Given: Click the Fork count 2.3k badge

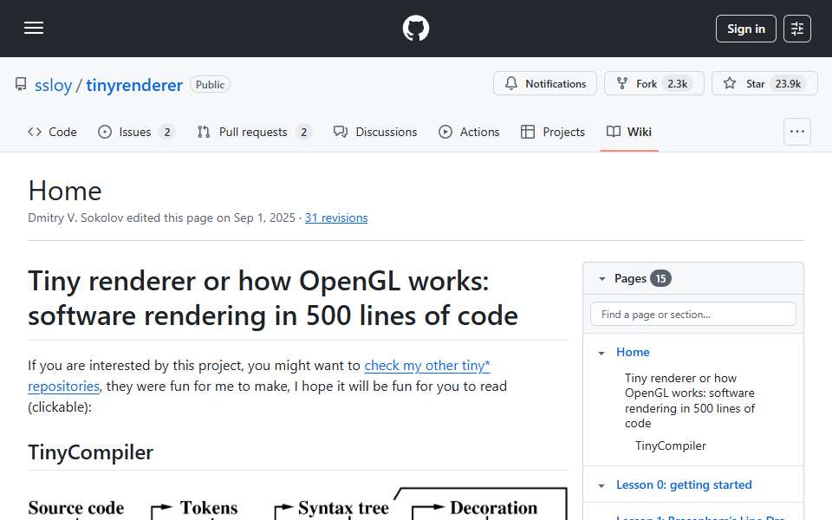Looking at the screenshot, I should 677,84.
